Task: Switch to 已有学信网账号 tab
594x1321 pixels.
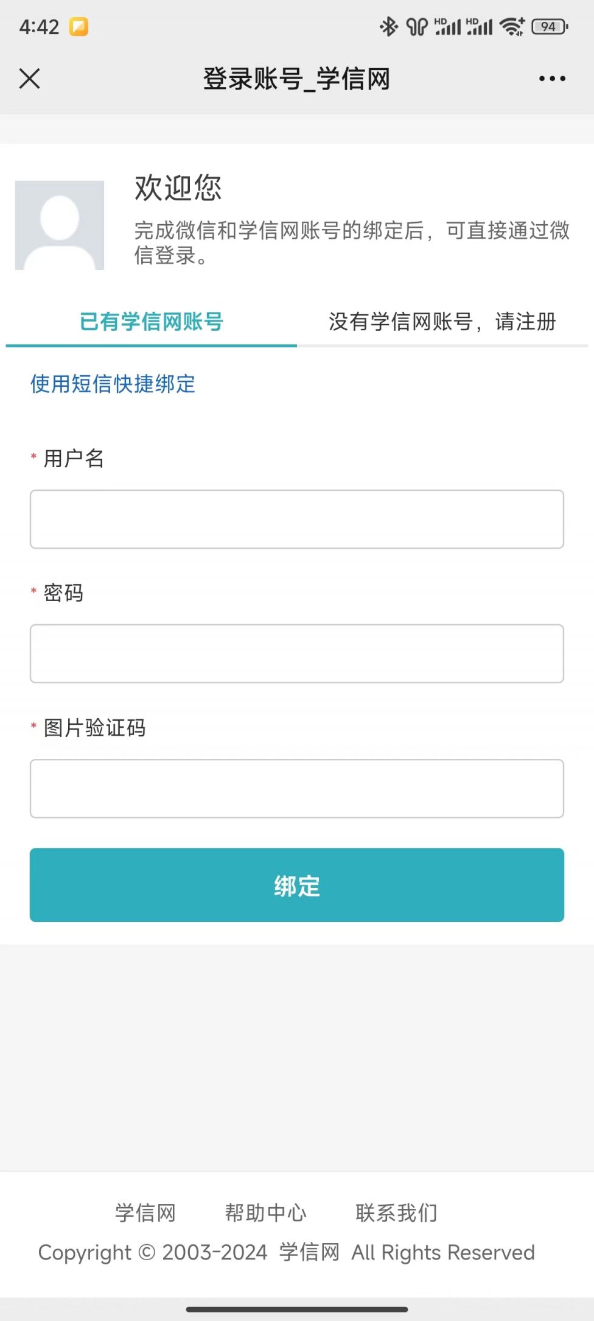Action: tap(152, 322)
